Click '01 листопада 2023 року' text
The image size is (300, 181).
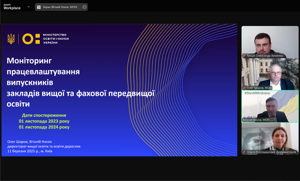pyautogui.click(x=44, y=121)
